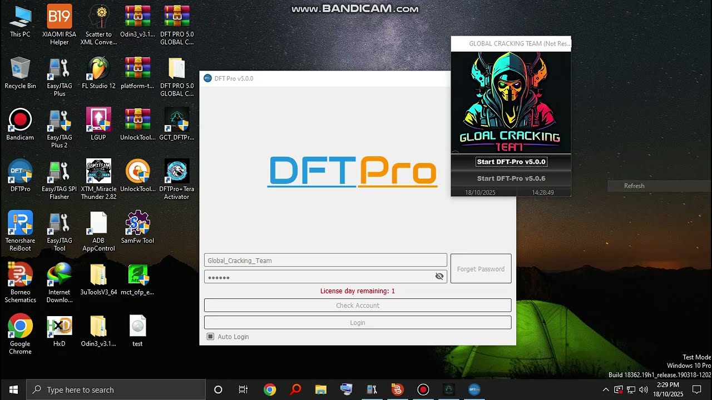The image size is (712, 400).
Task: Select the SamFw Tool desktop icon
Action: [137, 227]
